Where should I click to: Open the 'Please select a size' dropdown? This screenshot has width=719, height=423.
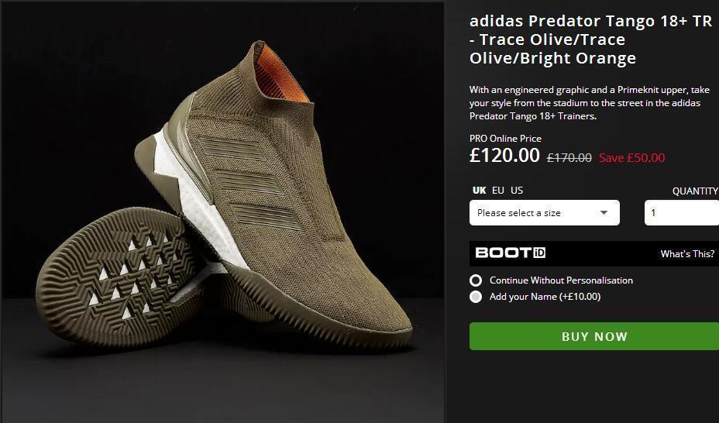click(544, 213)
